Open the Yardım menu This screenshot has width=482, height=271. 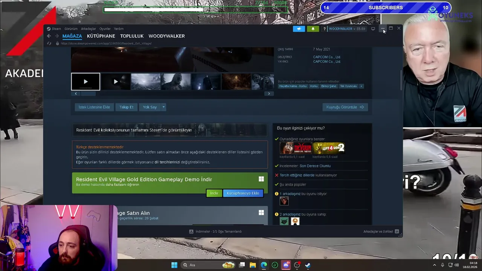coord(119,29)
